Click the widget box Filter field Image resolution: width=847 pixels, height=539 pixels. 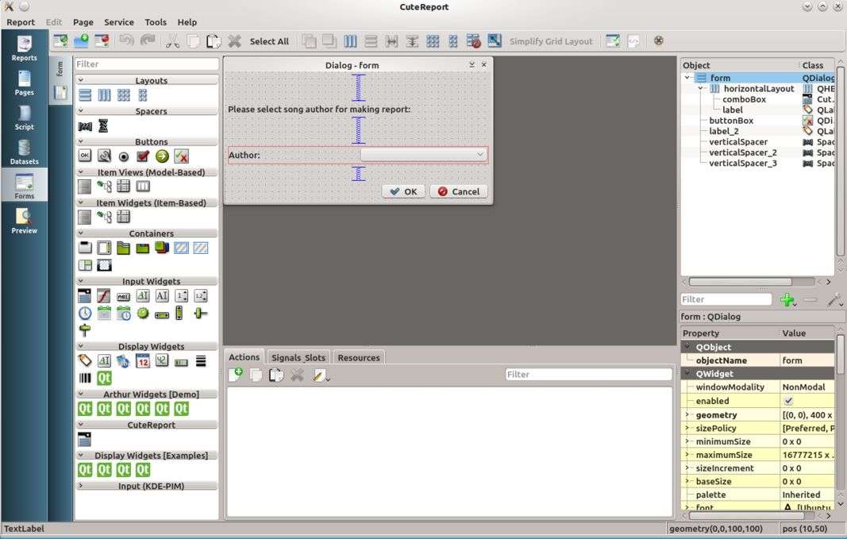(146, 64)
